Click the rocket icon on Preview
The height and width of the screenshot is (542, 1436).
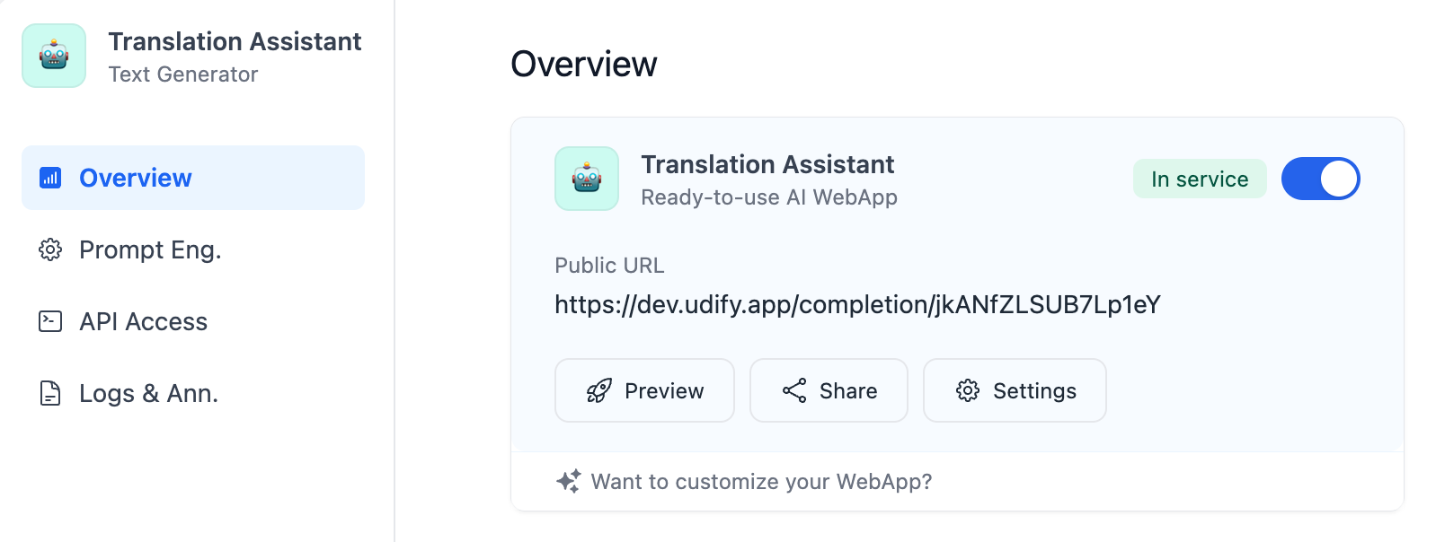coord(598,390)
